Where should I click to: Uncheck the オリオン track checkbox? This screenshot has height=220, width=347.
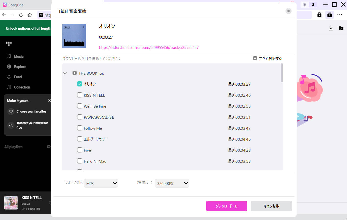(x=79, y=84)
